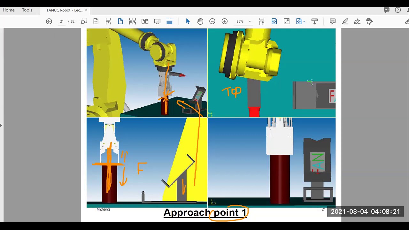Open the find text search icon
This screenshot has width=409, height=230.
83,21
